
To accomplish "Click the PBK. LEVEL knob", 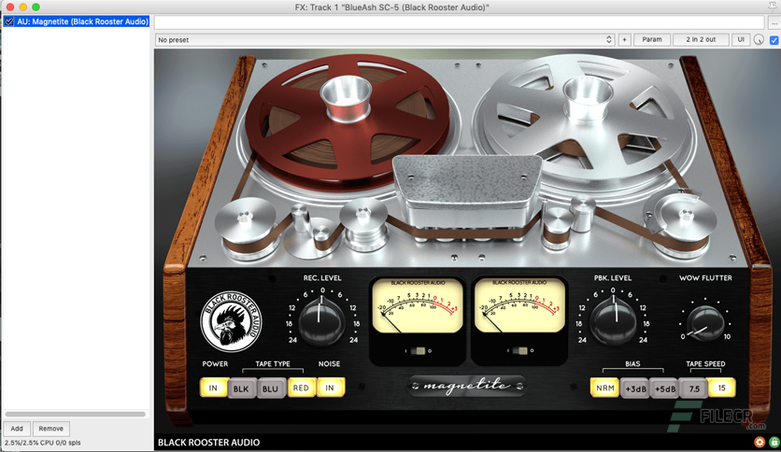I will [x=613, y=321].
